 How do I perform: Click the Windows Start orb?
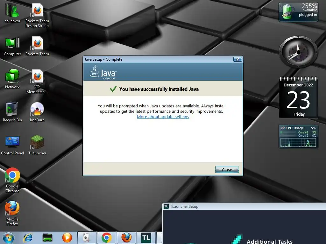pos(8,238)
